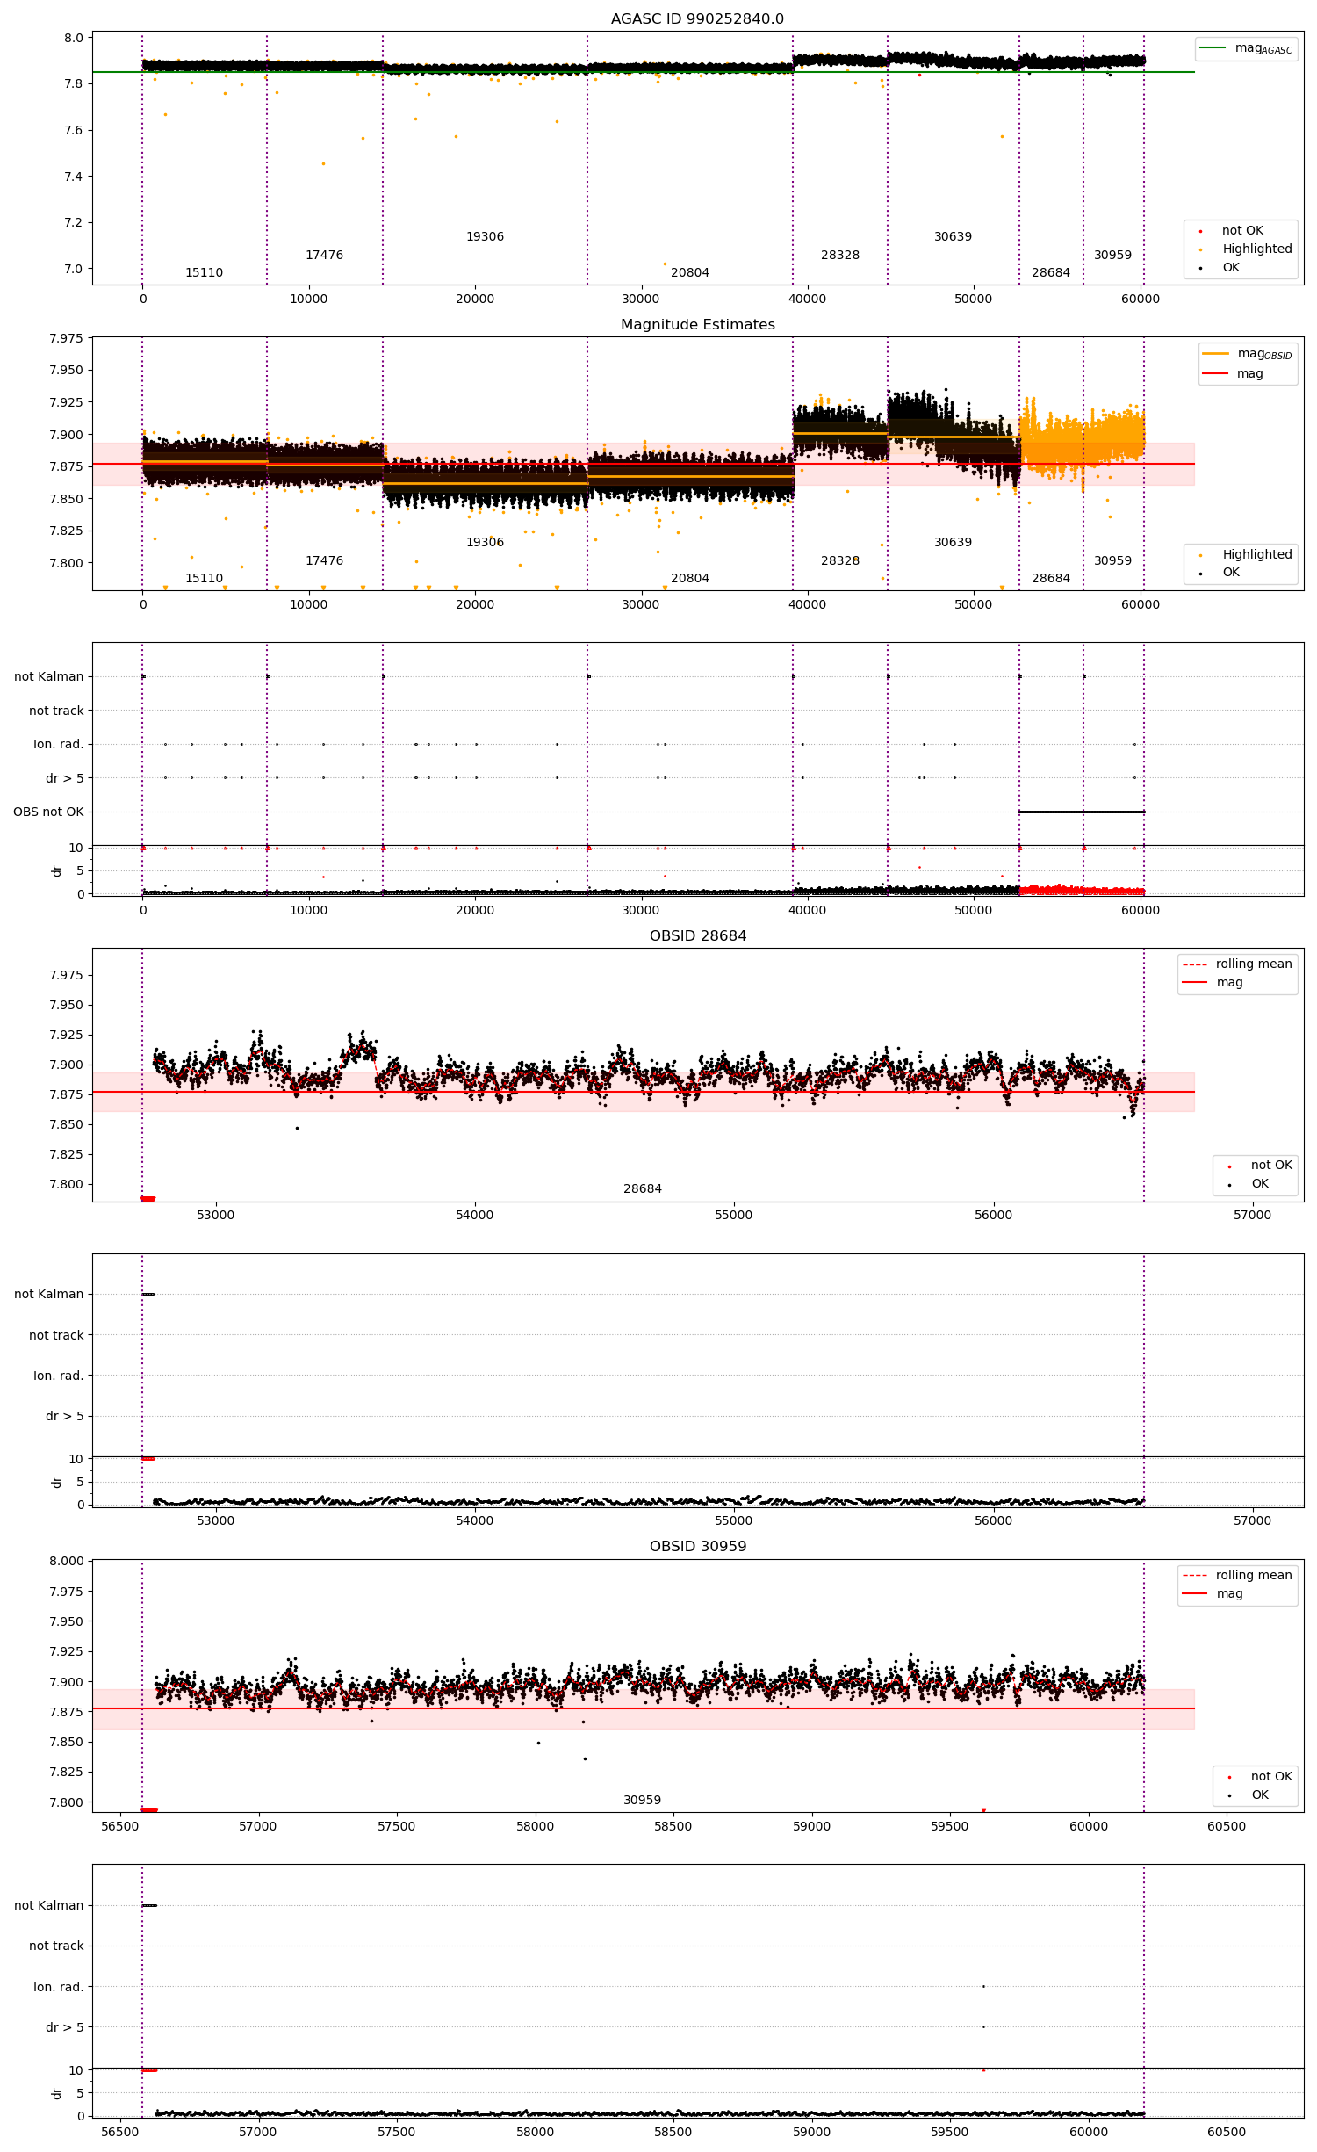Click the '20804' label in the Magnitude Estimates plot

[x=690, y=578]
